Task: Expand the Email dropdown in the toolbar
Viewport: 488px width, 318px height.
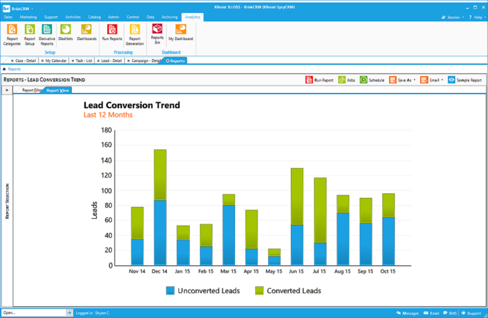Action: pyautogui.click(x=432, y=80)
